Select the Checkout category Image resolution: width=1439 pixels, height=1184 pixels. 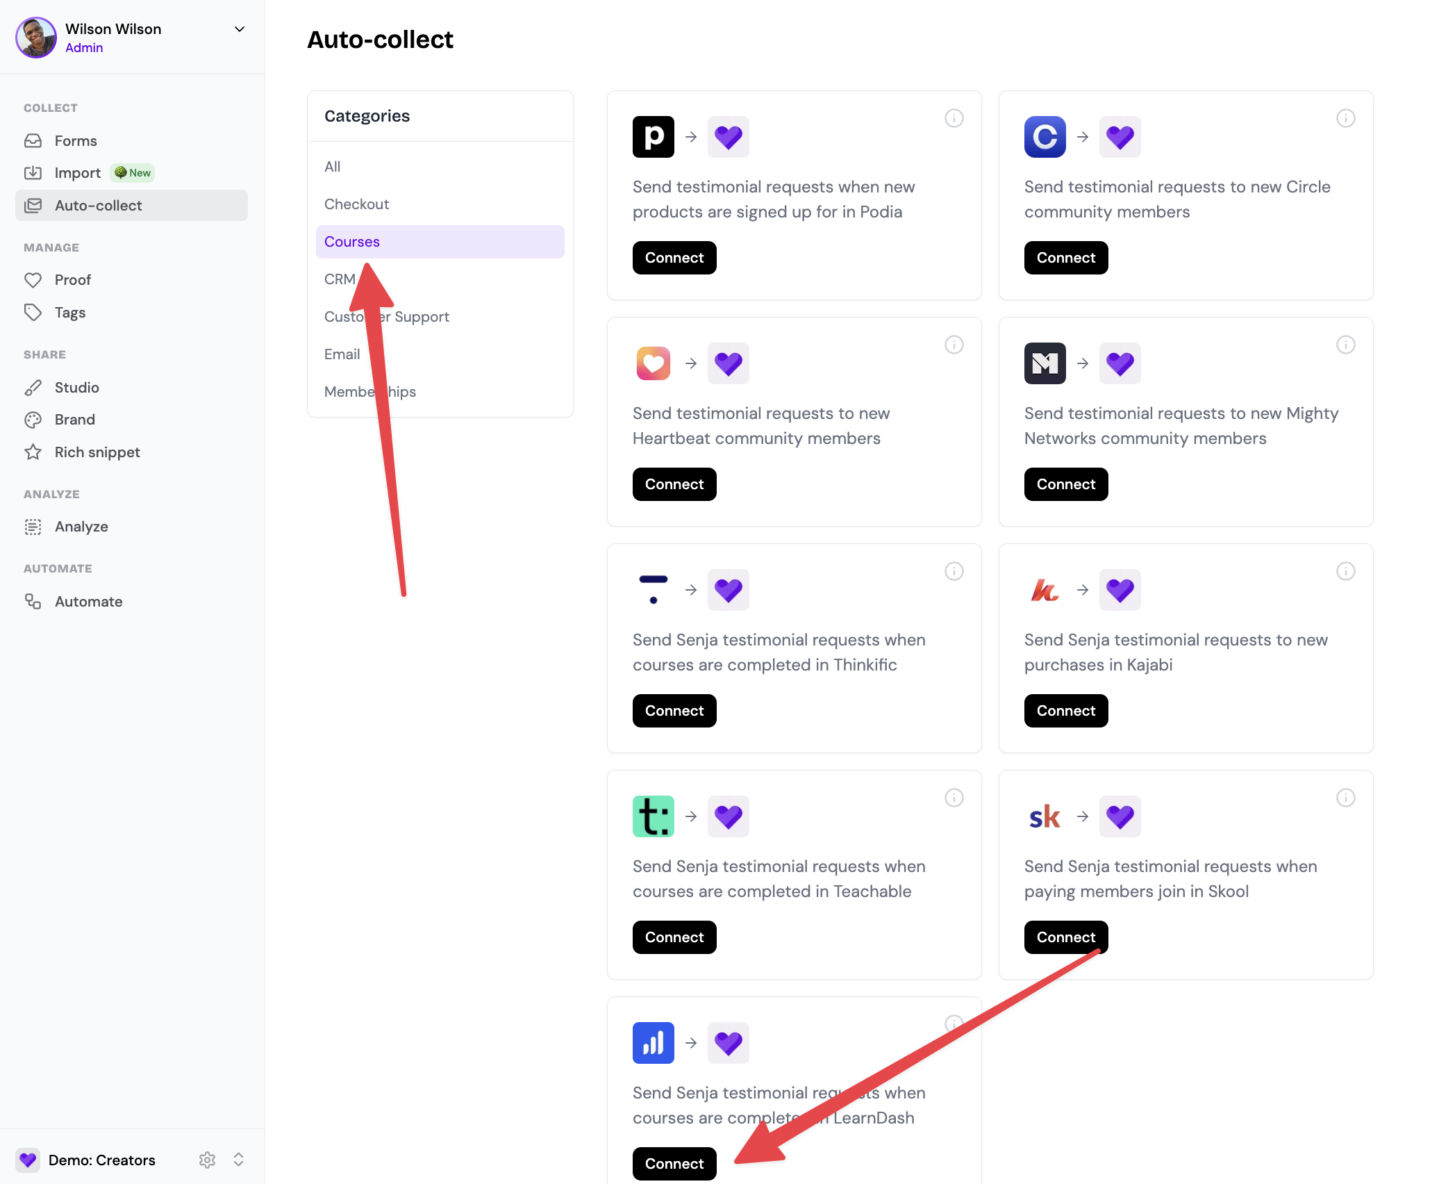[440, 204]
